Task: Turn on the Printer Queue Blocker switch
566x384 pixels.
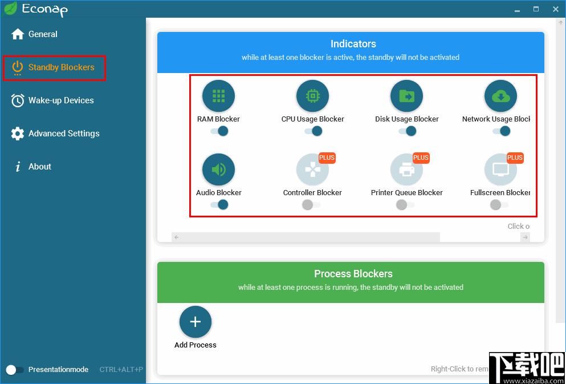Action: [405, 205]
